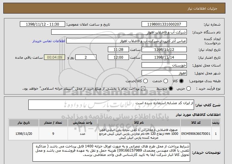Choose the جزیی purchase type radio
Image resolution: width=232 pixels, height=164 pixels.
(x=189, y=89)
